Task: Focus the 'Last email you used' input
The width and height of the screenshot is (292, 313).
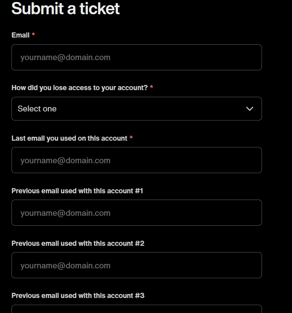Action: [x=137, y=160]
